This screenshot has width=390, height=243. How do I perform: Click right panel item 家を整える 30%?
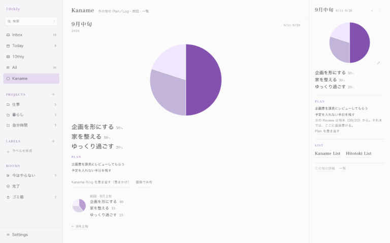pos(330,80)
